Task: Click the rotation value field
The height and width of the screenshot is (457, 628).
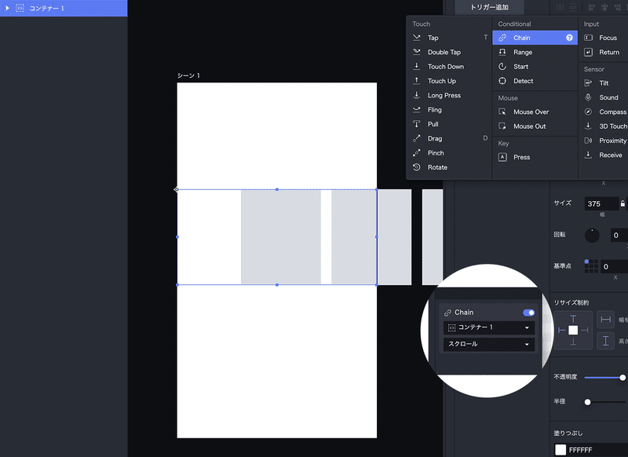Action: (x=619, y=235)
